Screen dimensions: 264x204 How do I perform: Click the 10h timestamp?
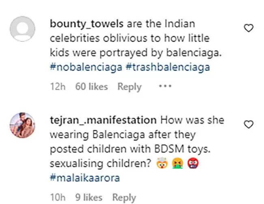coord(58,197)
